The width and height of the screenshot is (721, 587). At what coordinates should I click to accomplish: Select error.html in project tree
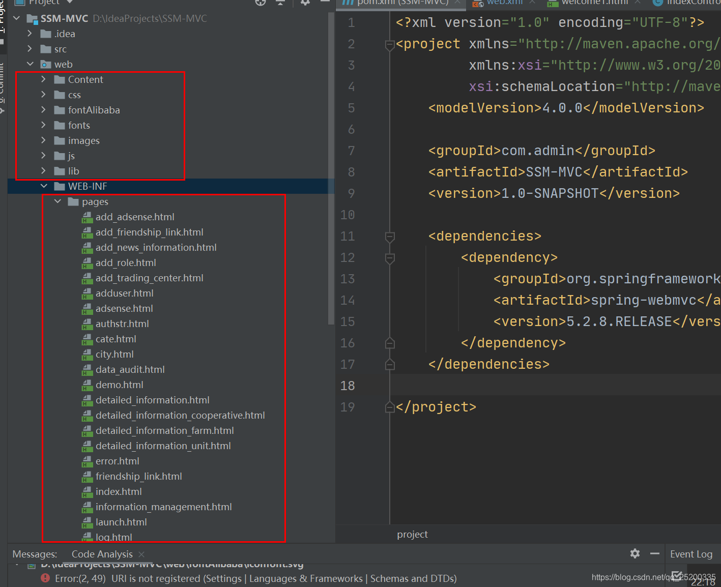[x=118, y=461]
